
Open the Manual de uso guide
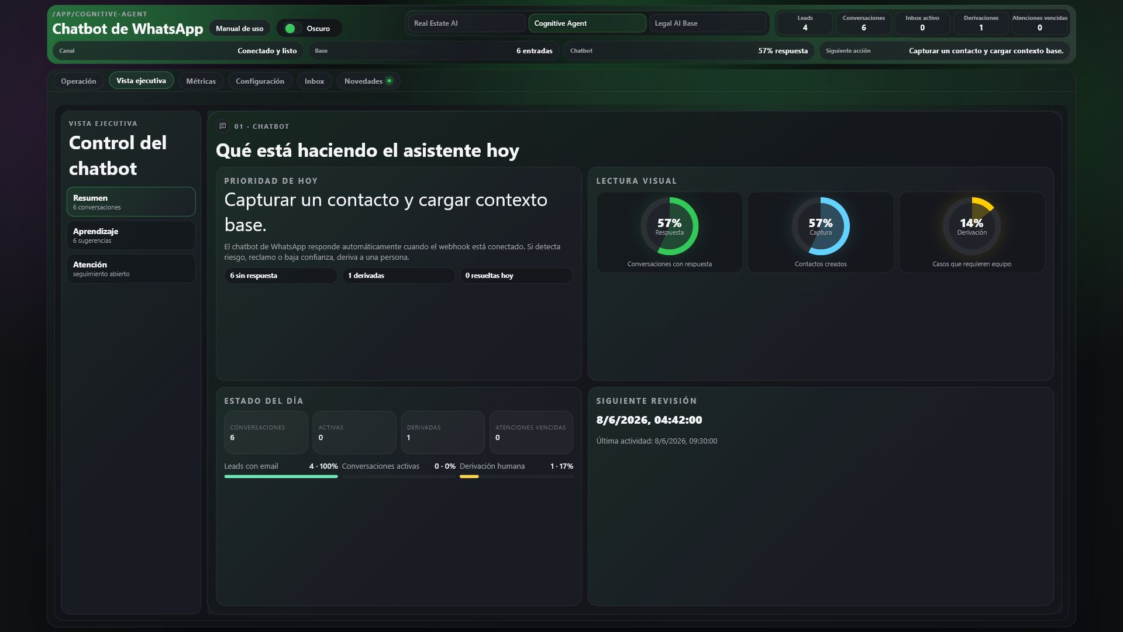[x=239, y=28]
